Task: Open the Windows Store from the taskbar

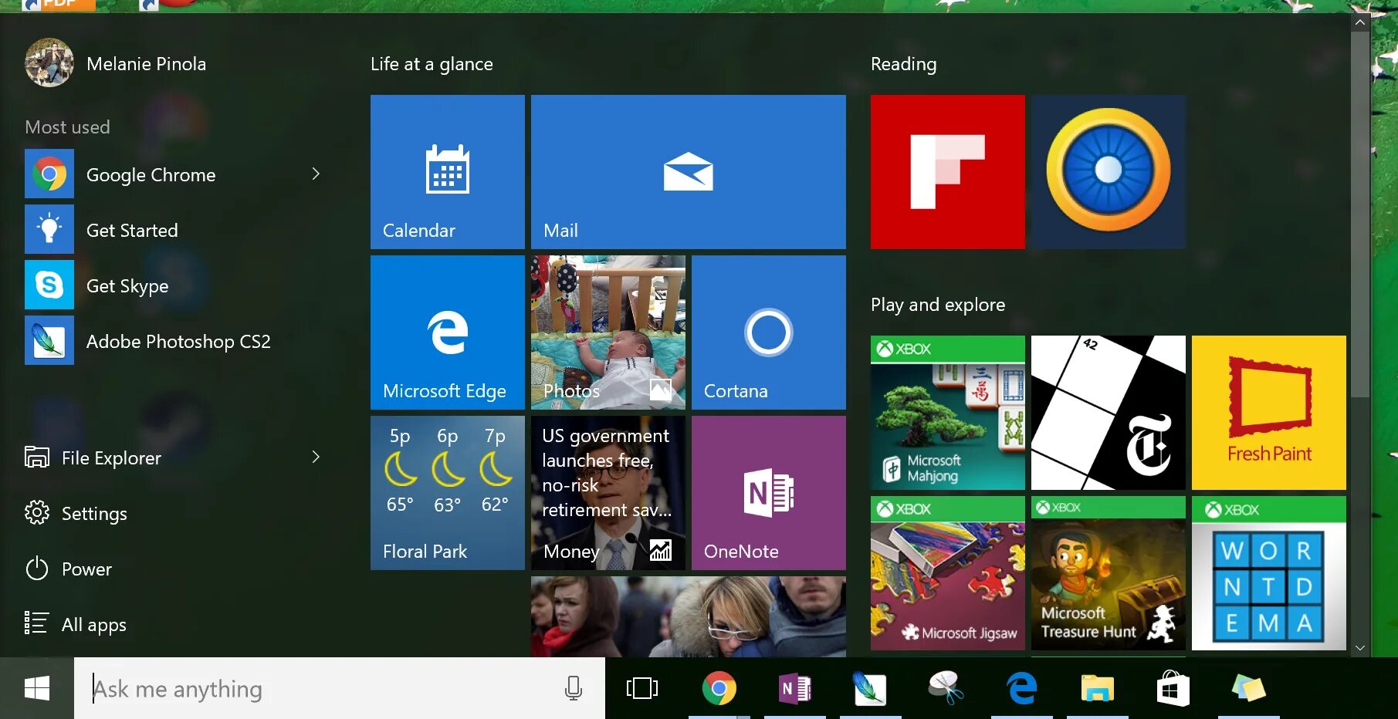Action: click(x=1173, y=688)
